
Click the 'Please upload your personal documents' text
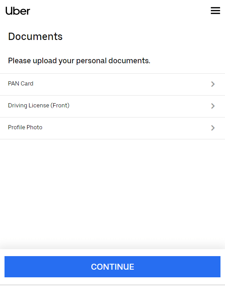click(79, 61)
